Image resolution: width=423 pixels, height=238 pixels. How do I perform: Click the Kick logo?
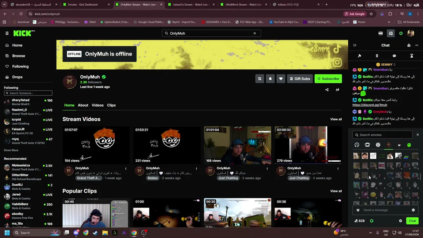click(x=24, y=33)
